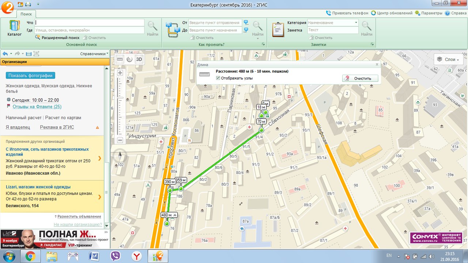Viewport: 468px width, 263px height.
Task: Open Привязать телефон
Action: [x=347, y=13]
